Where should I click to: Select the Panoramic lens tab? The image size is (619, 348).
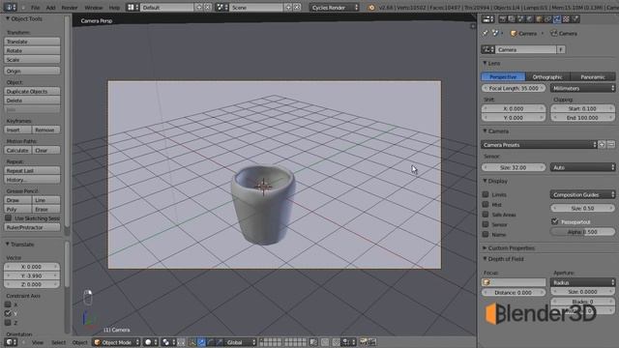(593, 77)
